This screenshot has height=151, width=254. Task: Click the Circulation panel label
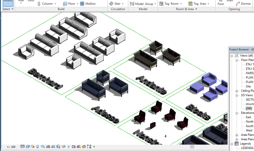tap(118, 9)
